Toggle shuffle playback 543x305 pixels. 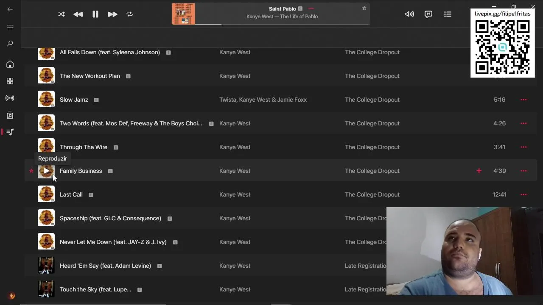coord(62,14)
